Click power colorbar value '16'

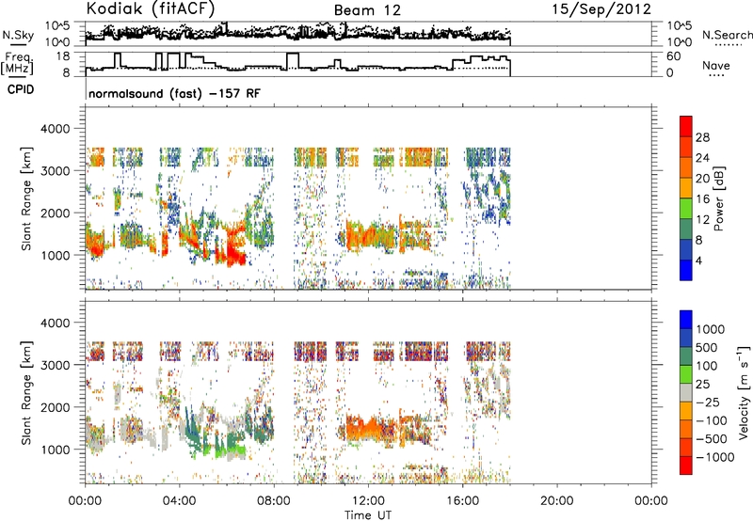[x=702, y=199]
